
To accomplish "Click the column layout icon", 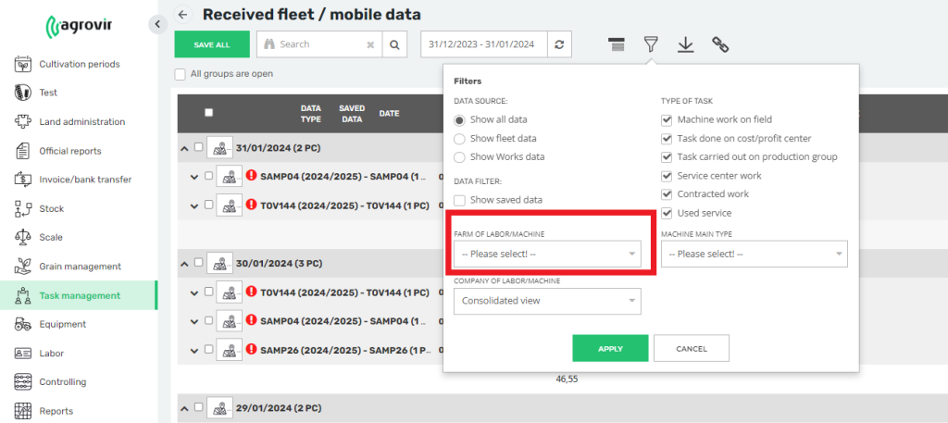I will [x=617, y=44].
